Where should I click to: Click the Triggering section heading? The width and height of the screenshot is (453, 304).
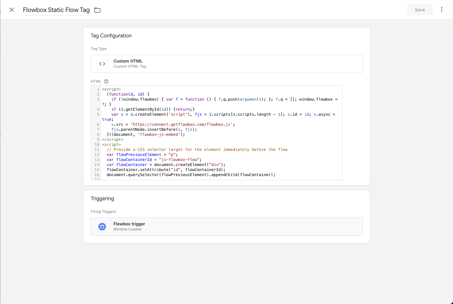coord(102,199)
